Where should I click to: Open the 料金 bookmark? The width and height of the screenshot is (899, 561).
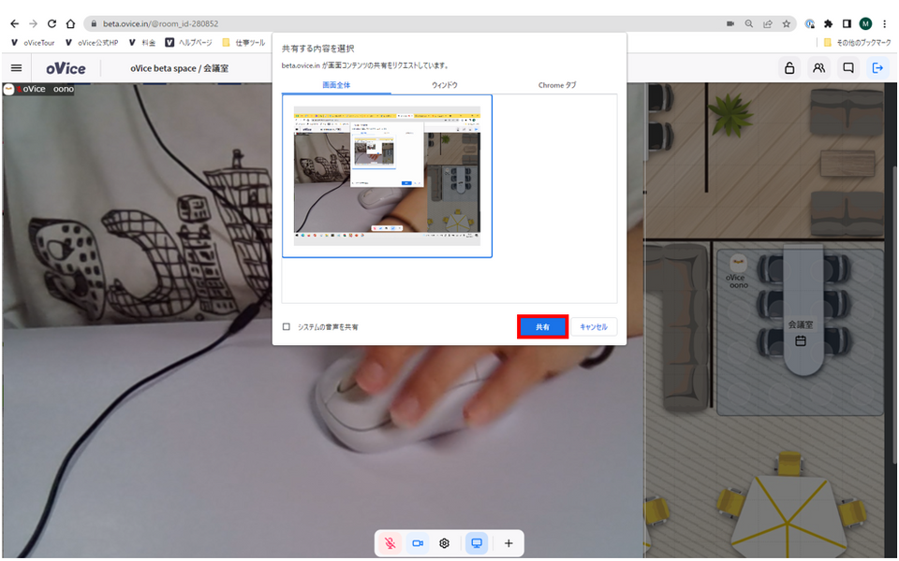click(142, 43)
